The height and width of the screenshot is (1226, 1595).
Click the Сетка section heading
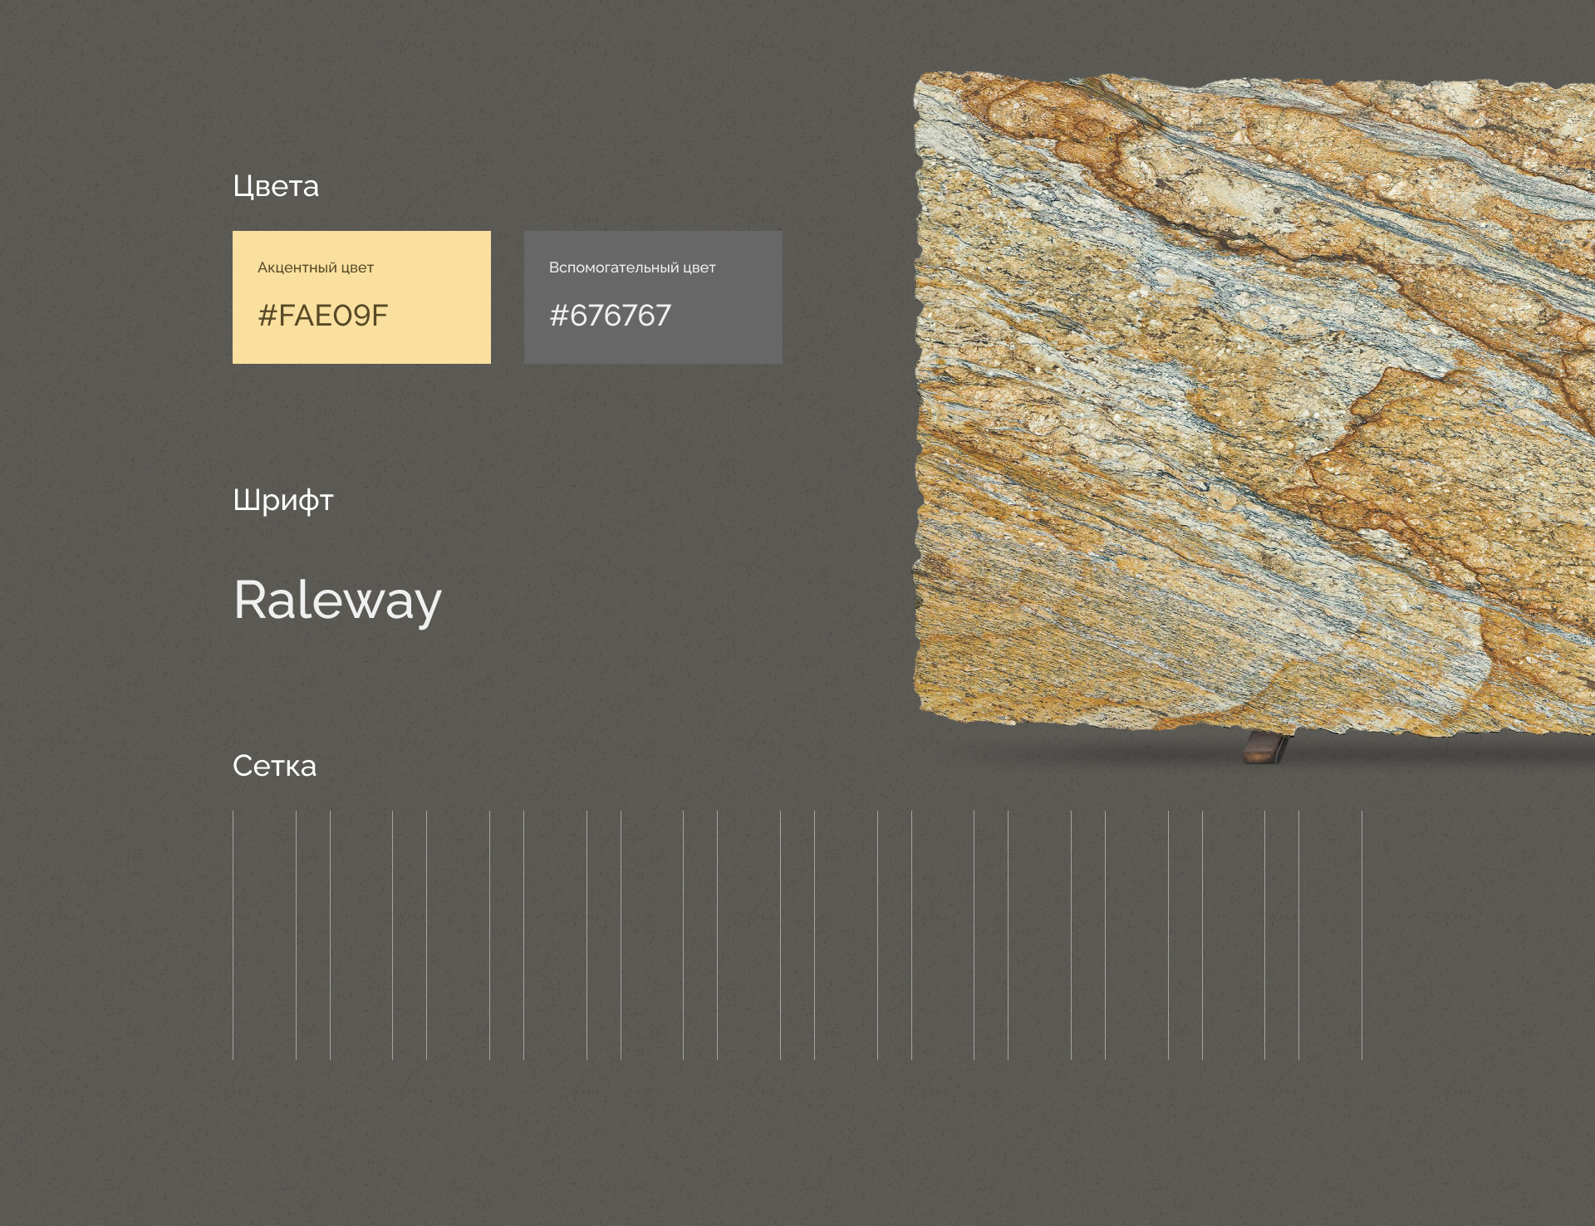pos(274,765)
